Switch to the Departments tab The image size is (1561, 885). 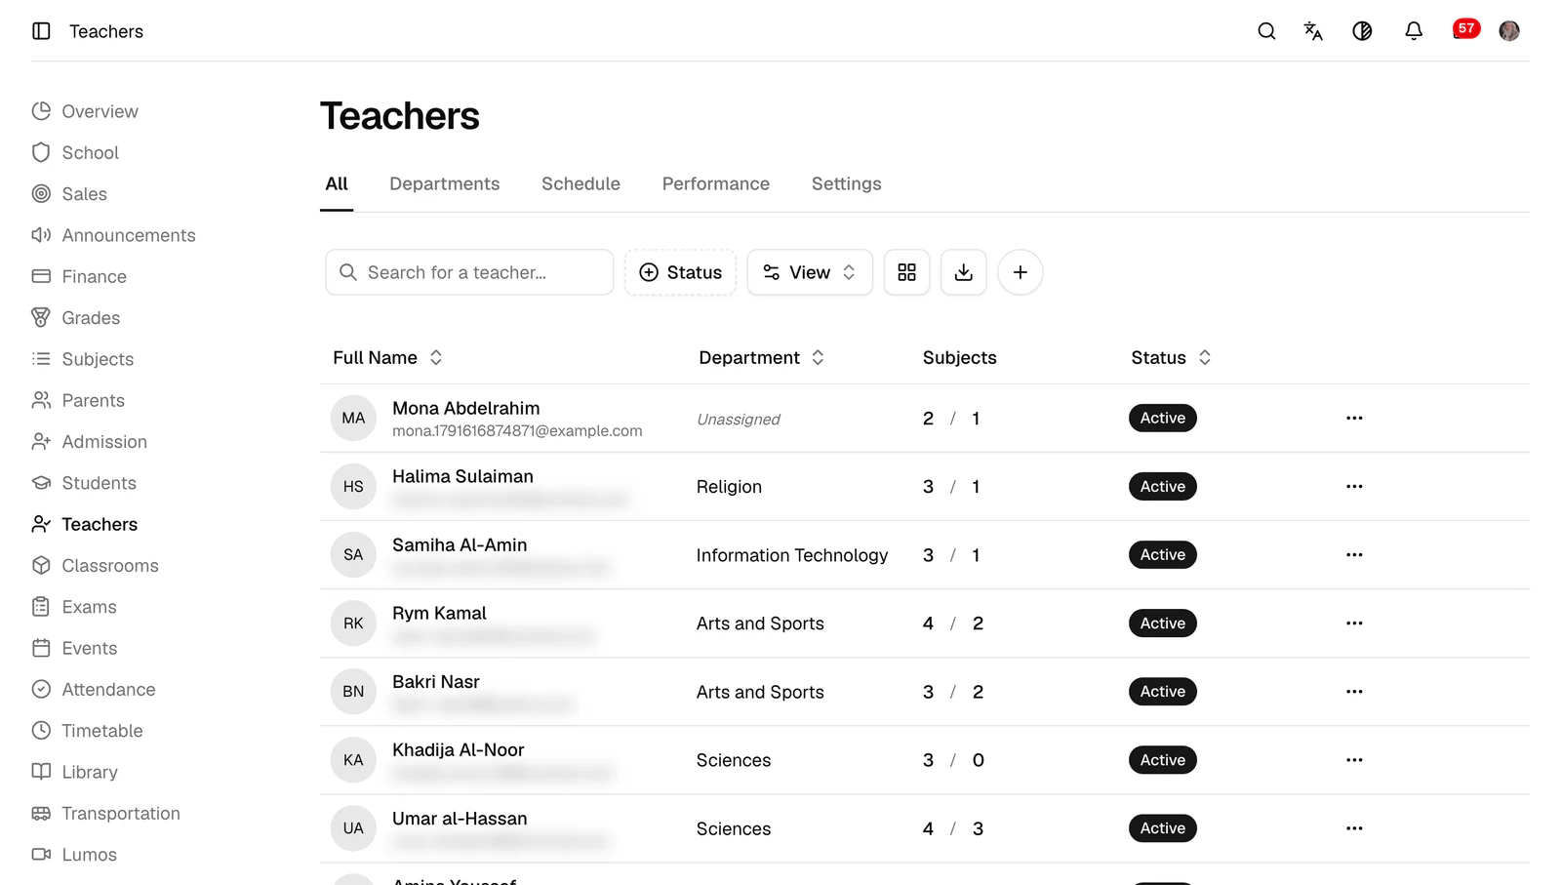click(444, 183)
